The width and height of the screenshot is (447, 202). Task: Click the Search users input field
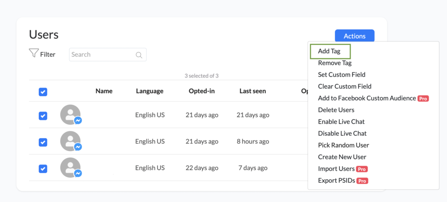103,54
